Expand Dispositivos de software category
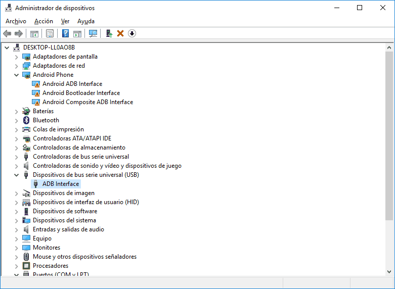 tap(16, 212)
